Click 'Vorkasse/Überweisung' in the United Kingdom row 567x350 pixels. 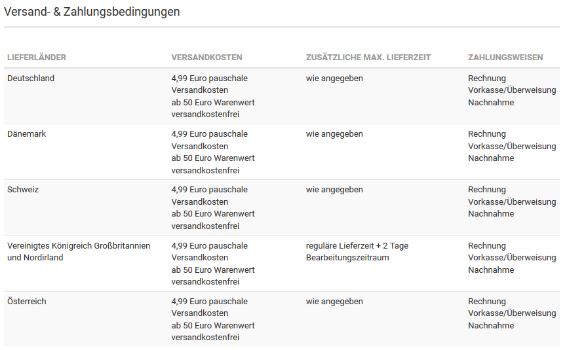pyautogui.click(x=512, y=258)
